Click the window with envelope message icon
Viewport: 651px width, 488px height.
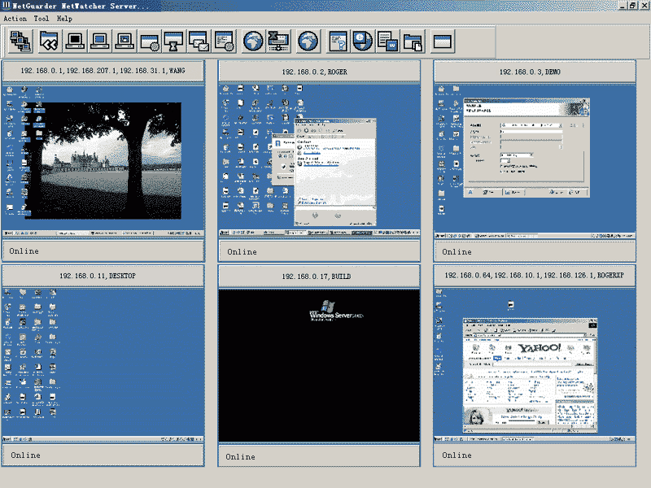(199, 41)
